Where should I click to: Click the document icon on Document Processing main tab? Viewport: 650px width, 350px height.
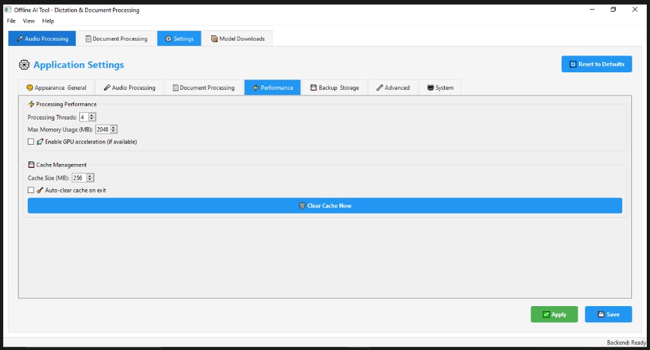[88, 39]
